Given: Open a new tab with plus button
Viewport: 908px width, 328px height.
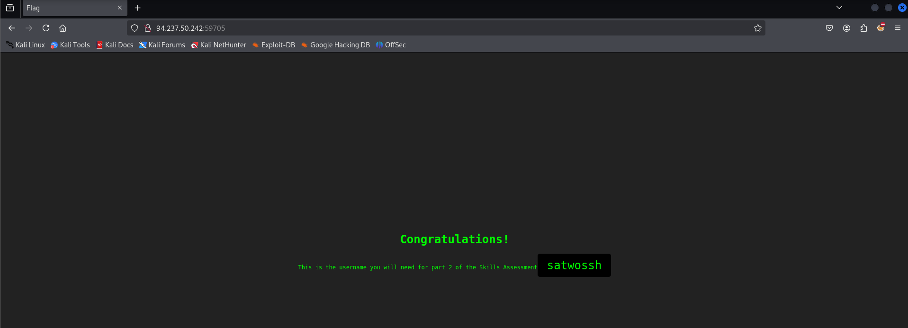Looking at the screenshot, I should coord(138,8).
